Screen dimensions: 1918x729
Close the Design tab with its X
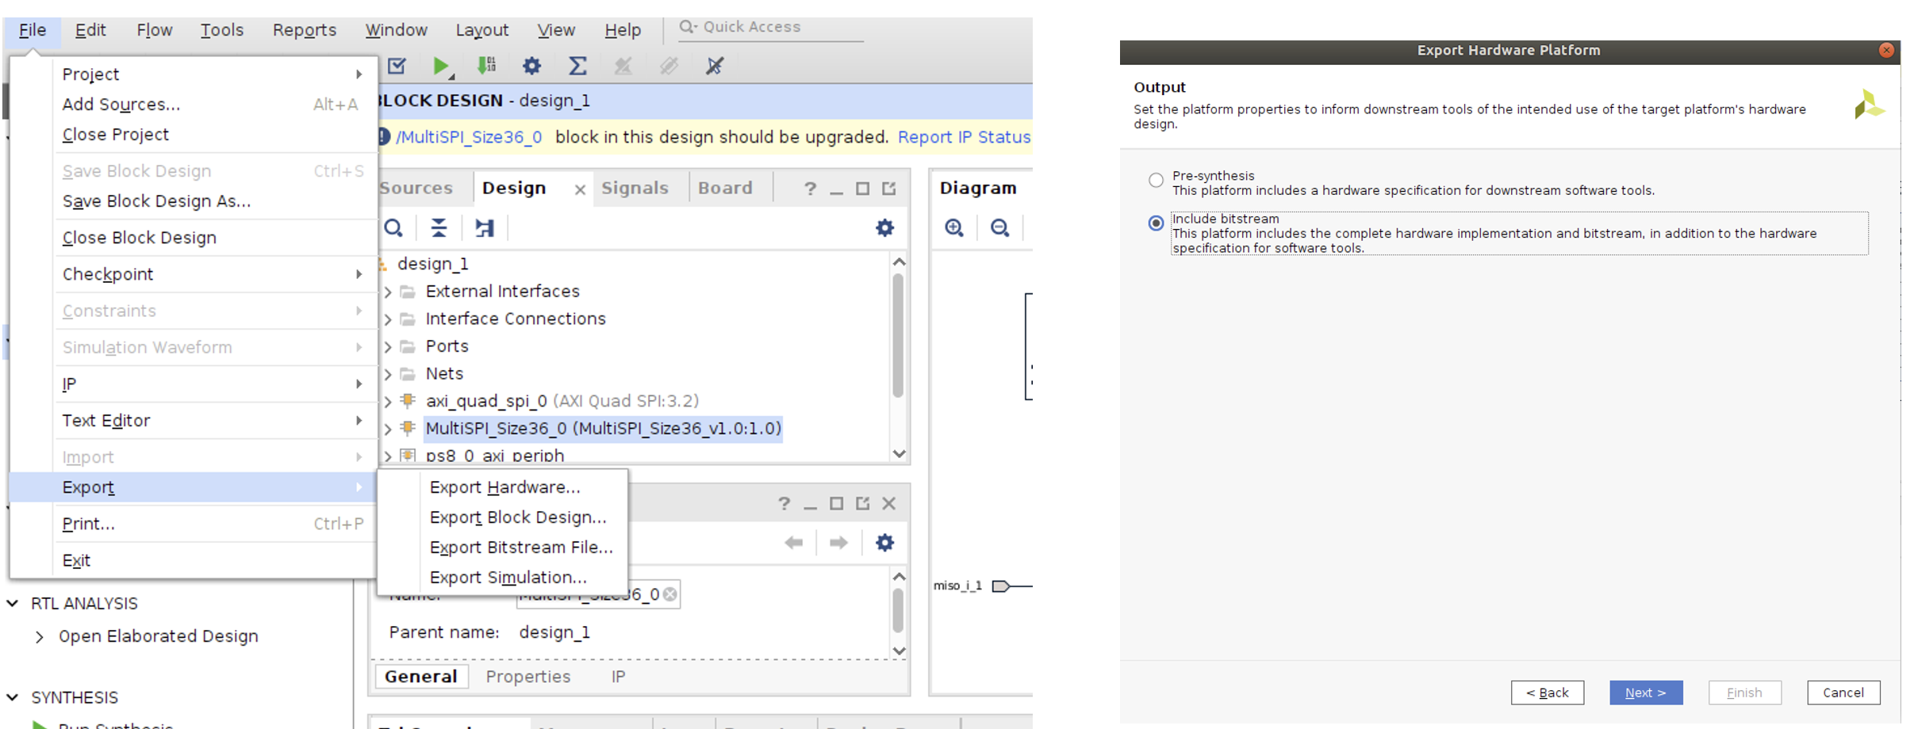click(x=580, y=189)
